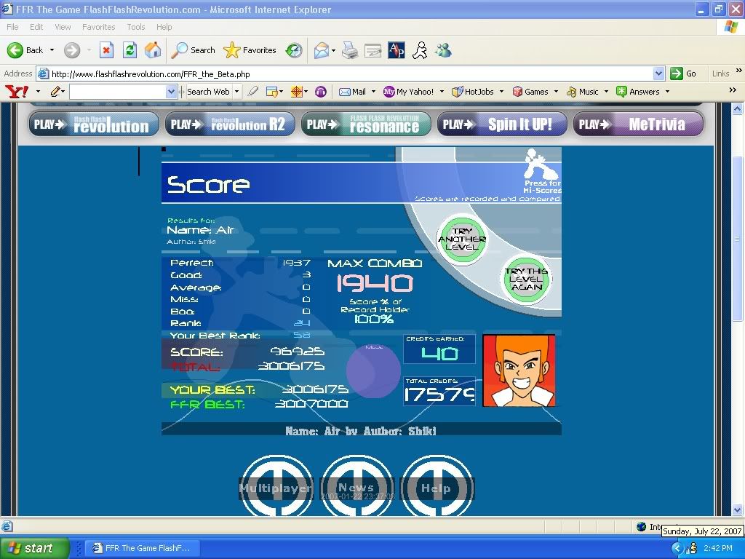Click the Windows Start button
The image size is (745, 559).
(35, 548)
